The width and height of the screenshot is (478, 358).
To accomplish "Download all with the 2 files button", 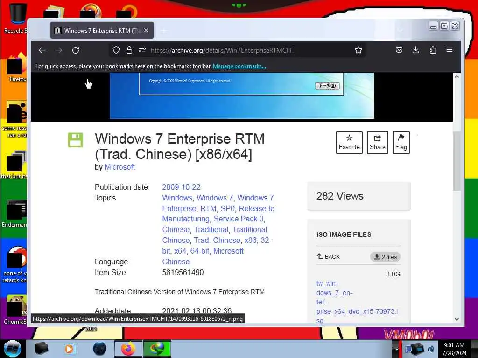I will click(385, 257).
